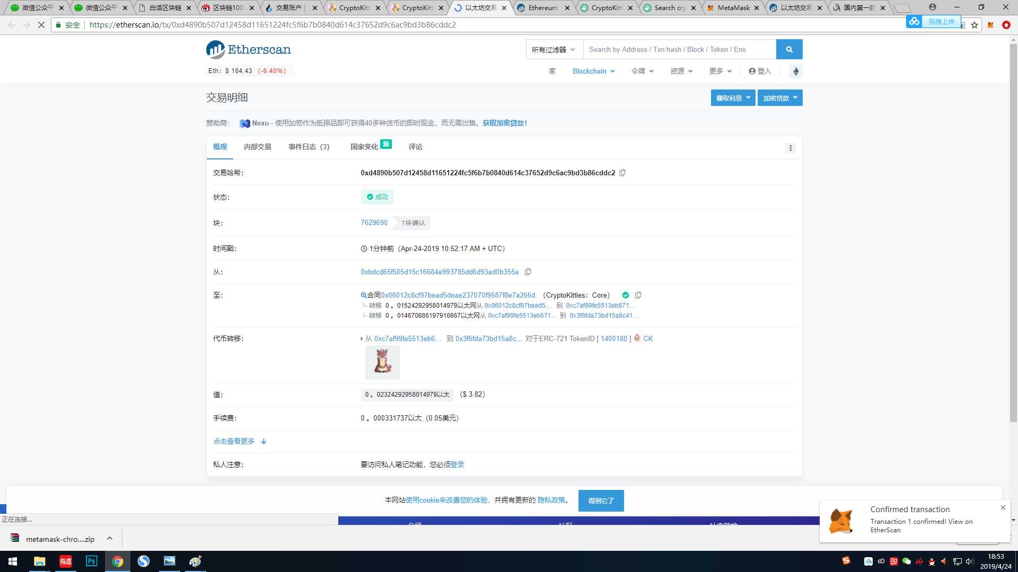Click the MetaMask Confirmed transaction notification
The height and width of the screenshot is (572, 1018).
click(915, 521)
